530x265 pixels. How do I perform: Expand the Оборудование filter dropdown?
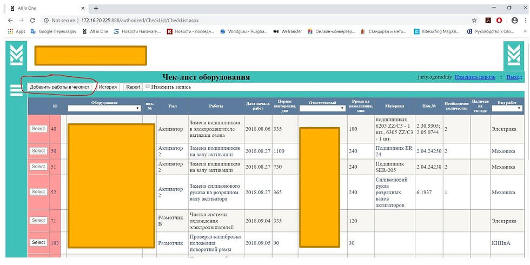[104, 109]
